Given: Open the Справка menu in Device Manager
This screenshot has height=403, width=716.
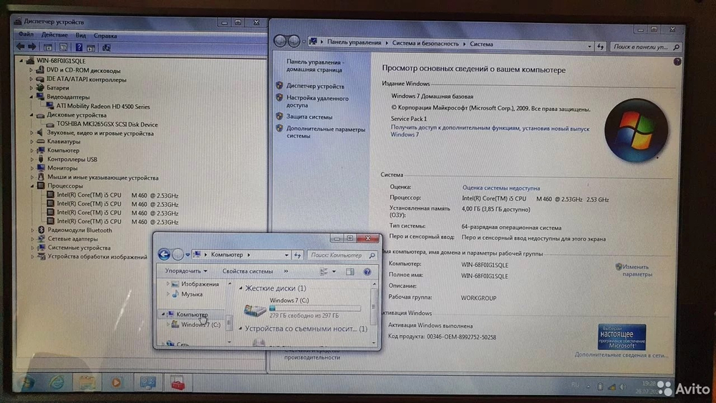Looking at the screenshot, I should (x=105, y=36).
